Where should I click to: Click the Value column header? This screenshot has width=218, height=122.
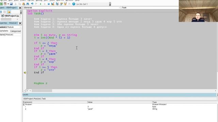tap(120, 102)
